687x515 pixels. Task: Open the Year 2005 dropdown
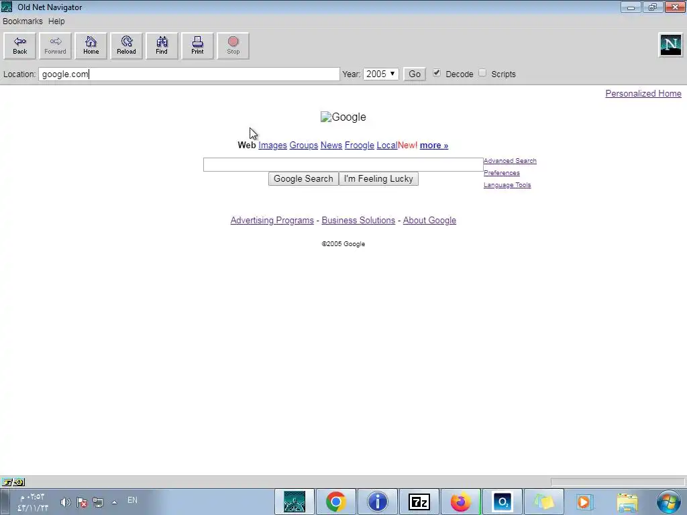[x=381, y=74]
